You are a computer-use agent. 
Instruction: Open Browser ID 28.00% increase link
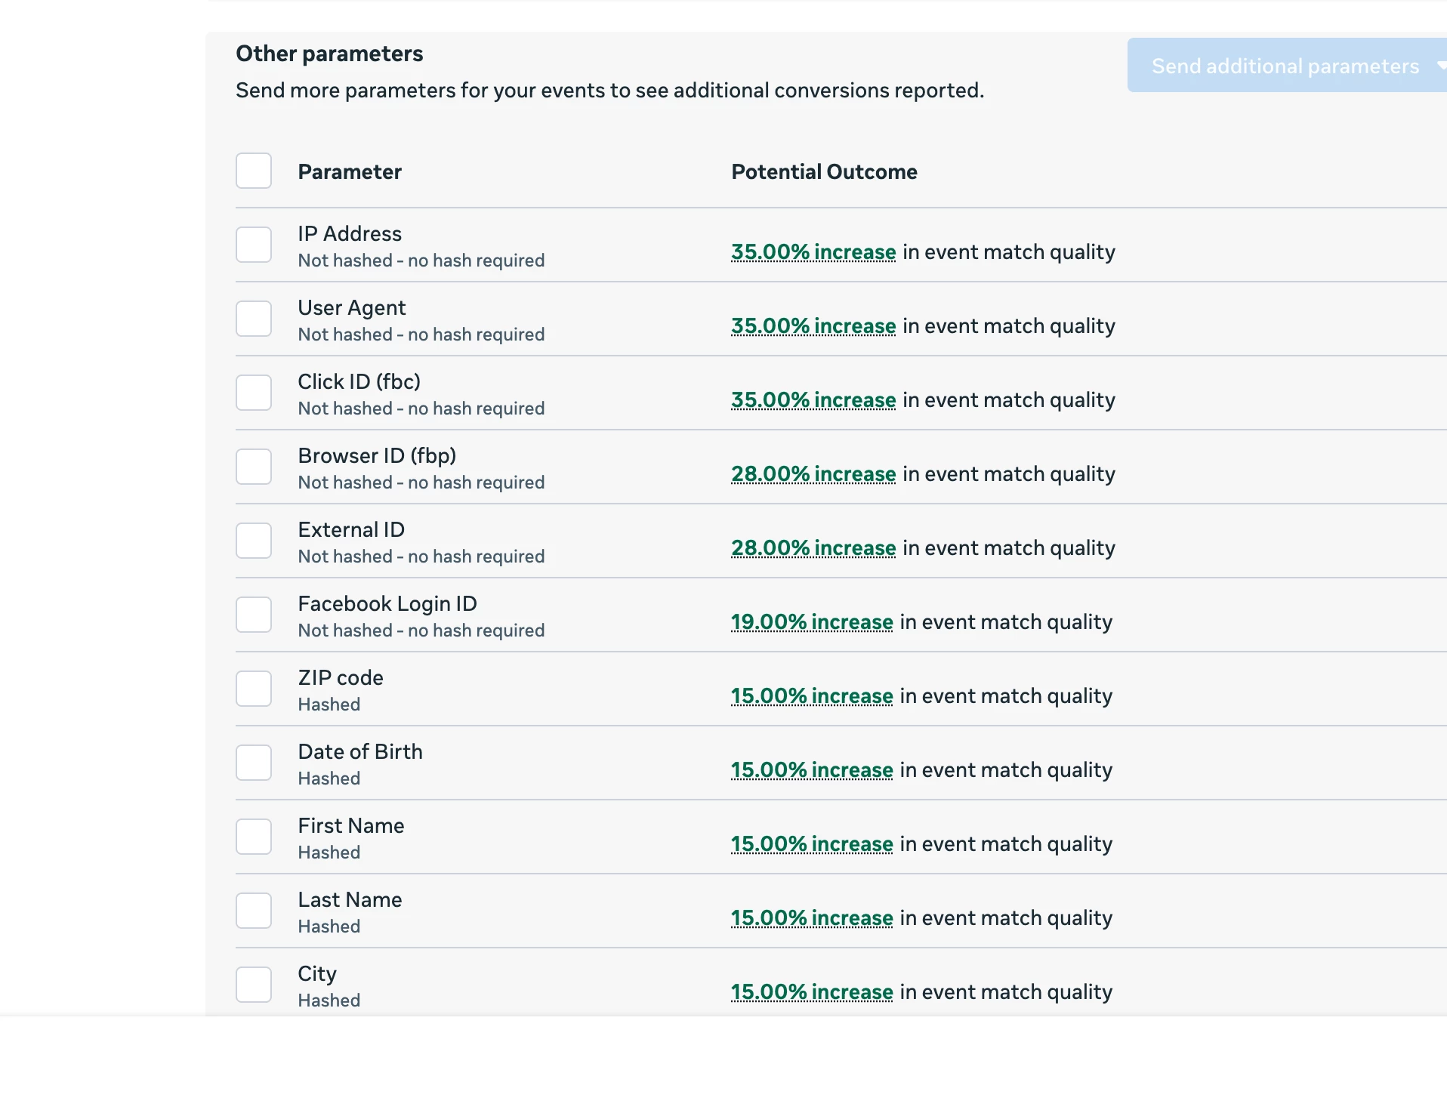tap(813, 473)
